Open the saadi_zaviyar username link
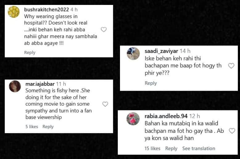This screenshot has height=159, width=240. pos(161,51)
